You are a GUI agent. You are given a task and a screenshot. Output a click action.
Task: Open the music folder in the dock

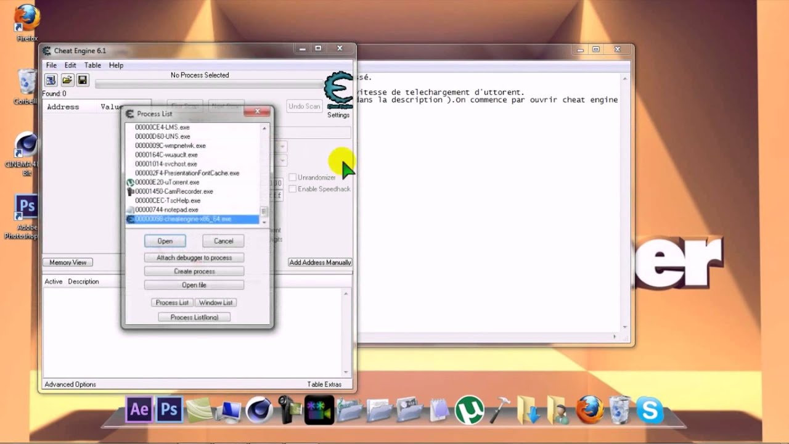pos(350,411)
